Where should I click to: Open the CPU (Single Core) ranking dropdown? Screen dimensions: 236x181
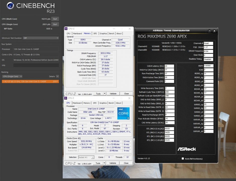[x=12, y=76]
